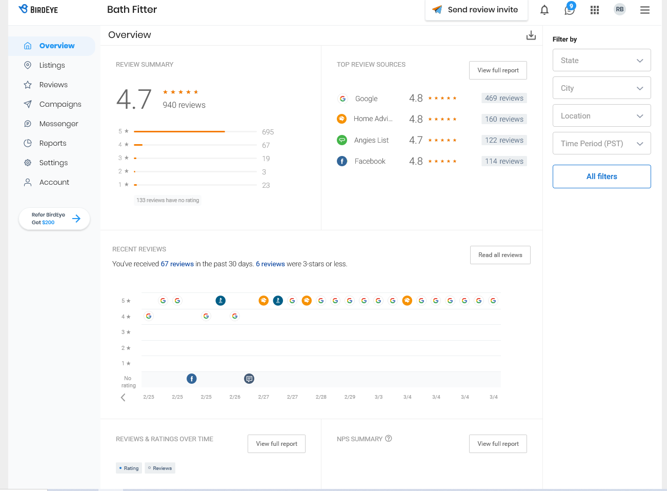The image size is (667, 491).
Task: Click the hamburger menu icon
Action: pyautogui.click(x=645, y=10)
